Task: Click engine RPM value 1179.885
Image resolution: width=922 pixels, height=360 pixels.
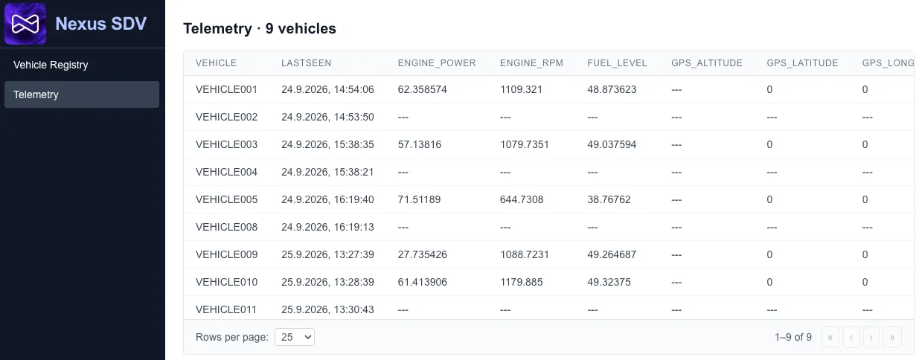Action: 522,282
